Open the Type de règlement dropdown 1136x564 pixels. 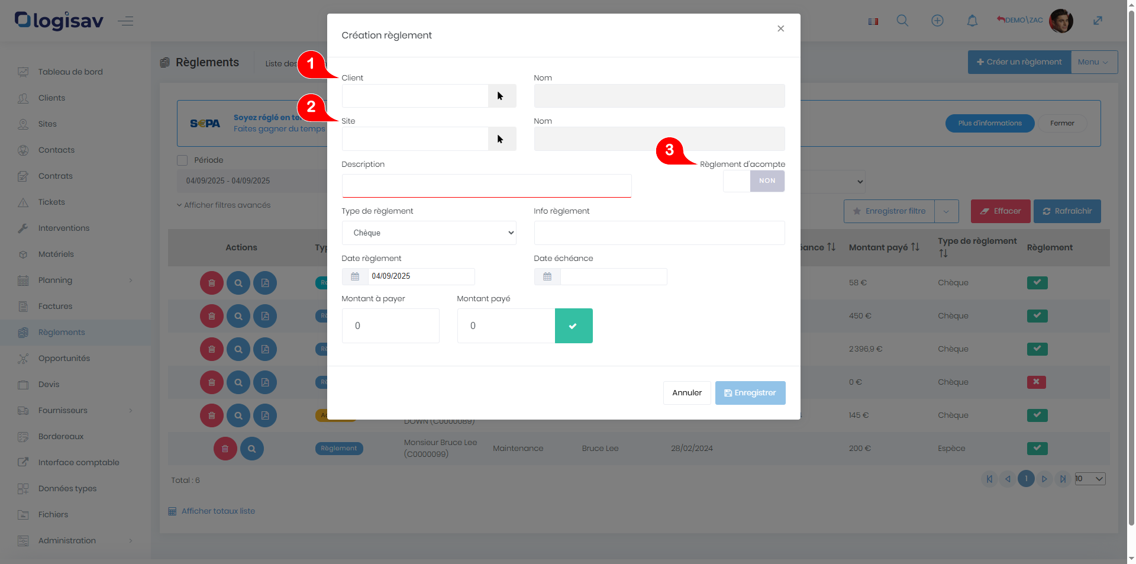[x=429, y=233]
